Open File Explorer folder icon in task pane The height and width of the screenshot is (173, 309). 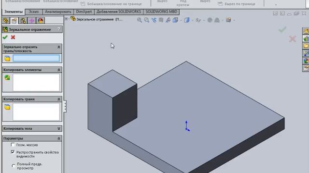(x=306, y=46)
